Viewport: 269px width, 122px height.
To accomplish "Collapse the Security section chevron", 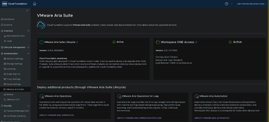I will [28, 106].
